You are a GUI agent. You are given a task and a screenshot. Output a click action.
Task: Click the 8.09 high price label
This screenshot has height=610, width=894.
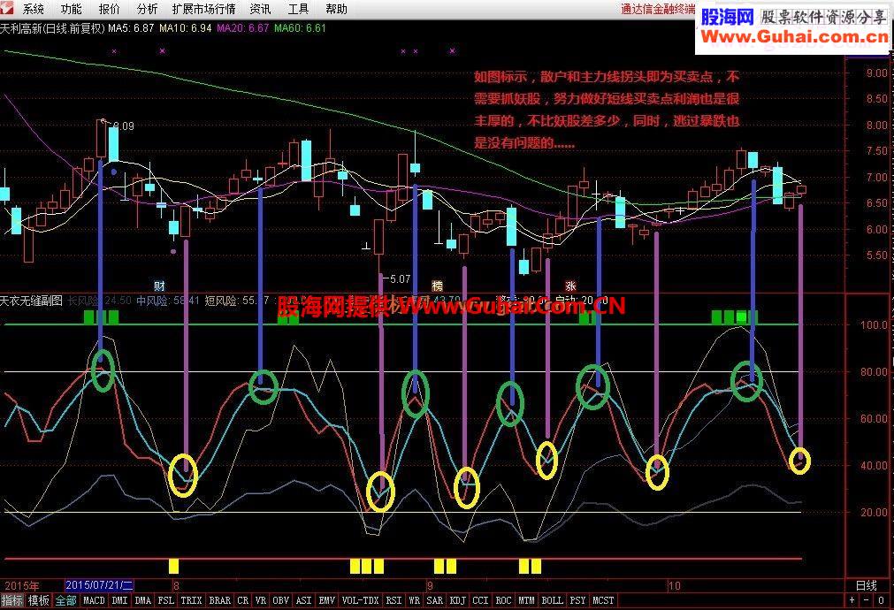[x=124, y=126]
